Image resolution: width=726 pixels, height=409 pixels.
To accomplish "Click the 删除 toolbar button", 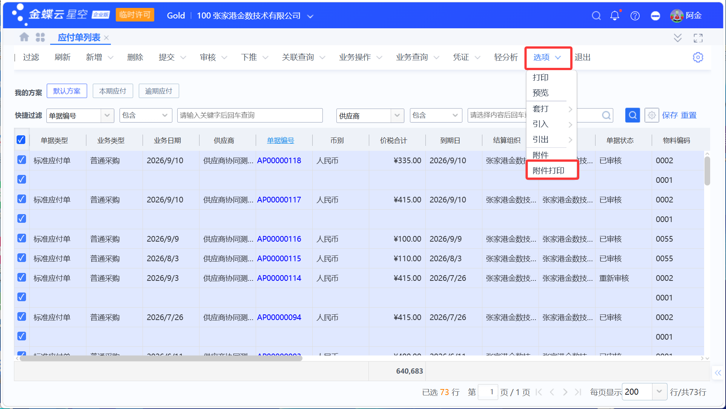I will point(135,57).
